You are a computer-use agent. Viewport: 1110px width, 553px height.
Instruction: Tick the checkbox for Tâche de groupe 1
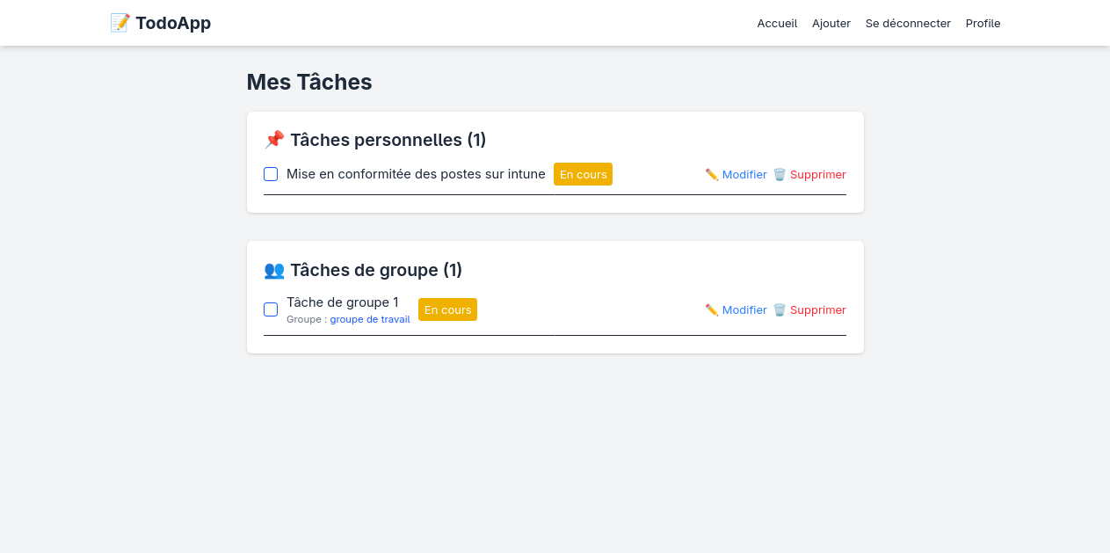[x=271, y=309]
